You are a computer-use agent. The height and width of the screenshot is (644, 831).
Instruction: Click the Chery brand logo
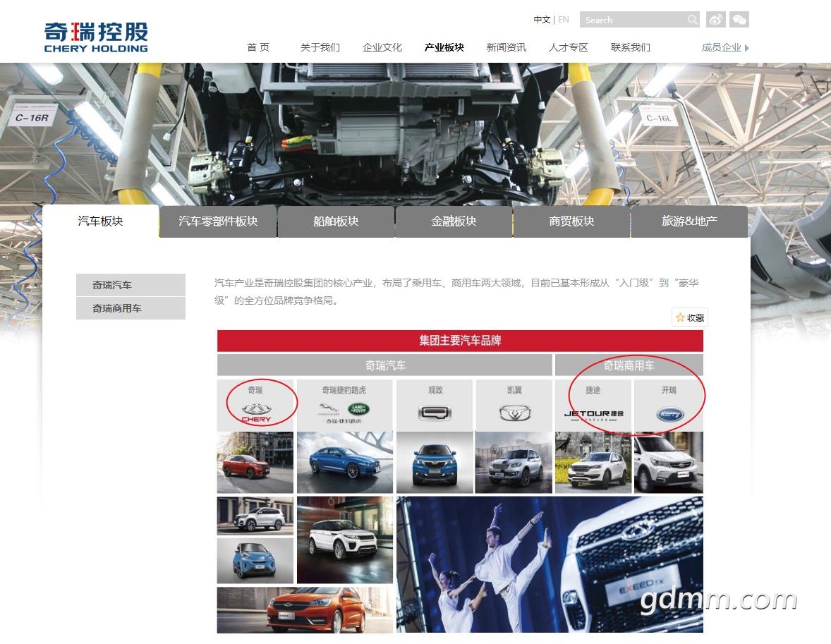256,412
